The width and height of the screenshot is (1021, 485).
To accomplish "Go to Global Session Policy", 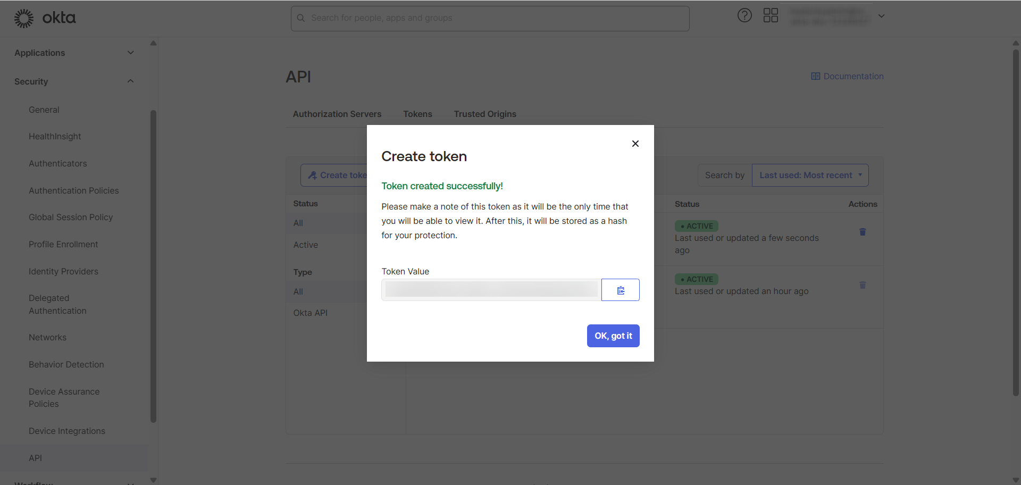I will coord(71,217).
